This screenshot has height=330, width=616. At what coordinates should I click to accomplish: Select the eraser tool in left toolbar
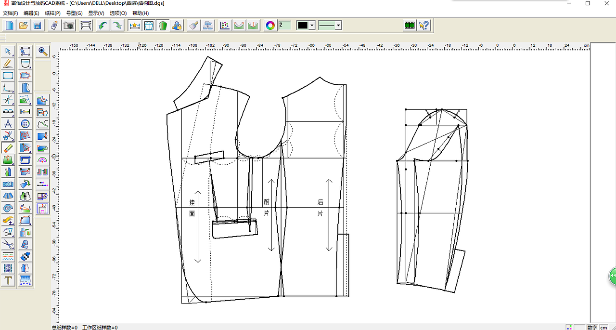tap(8, 148)
